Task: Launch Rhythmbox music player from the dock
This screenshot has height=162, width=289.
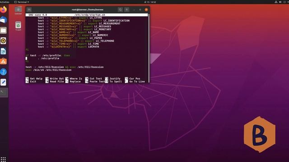Action: (x=3, y=41)
